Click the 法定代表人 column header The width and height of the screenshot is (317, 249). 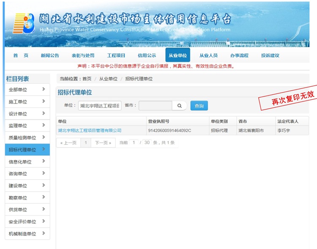pyautogui.click(x=292, y=121)
